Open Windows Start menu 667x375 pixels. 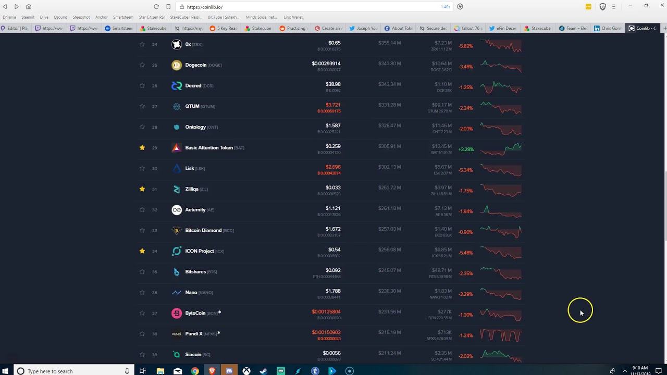(x=5, y=371)
